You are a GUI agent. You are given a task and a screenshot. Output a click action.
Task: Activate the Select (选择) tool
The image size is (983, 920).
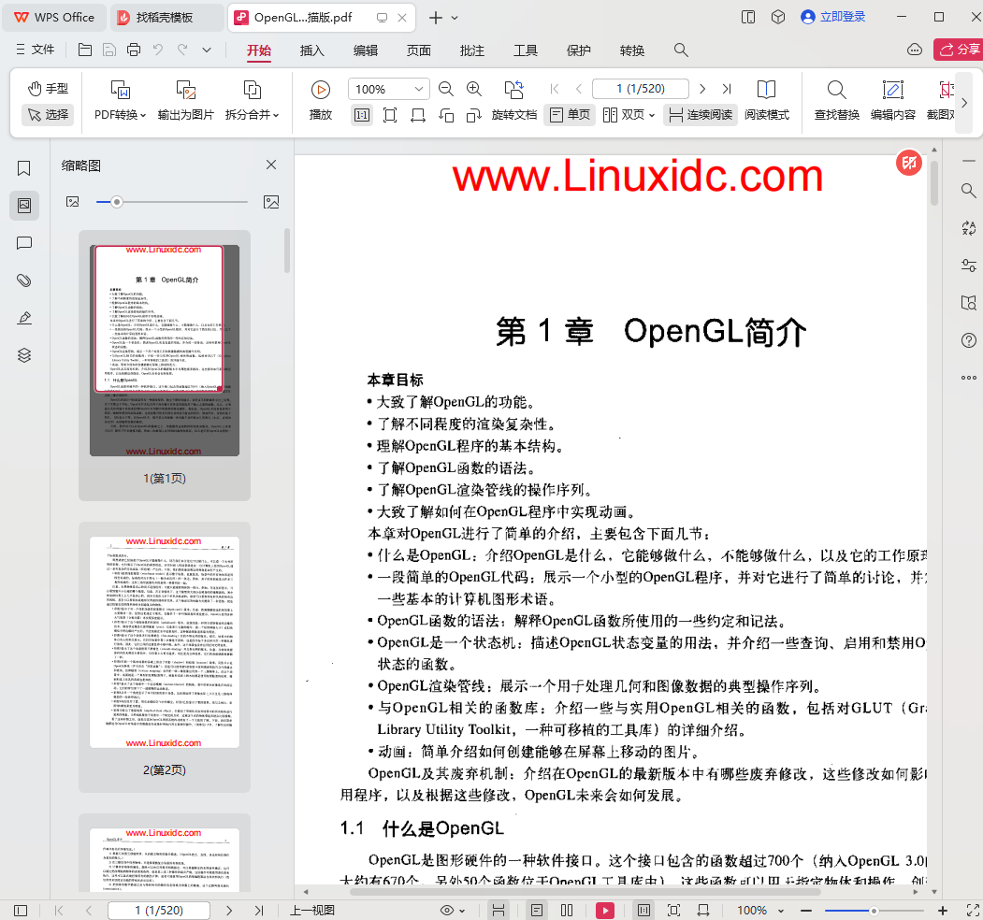coord(48,115)
